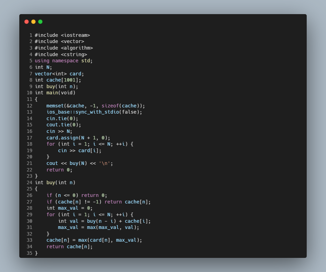Click 'int cache[1001];' declaration
This screenshot has width=326, height=272.
(58, 80)
